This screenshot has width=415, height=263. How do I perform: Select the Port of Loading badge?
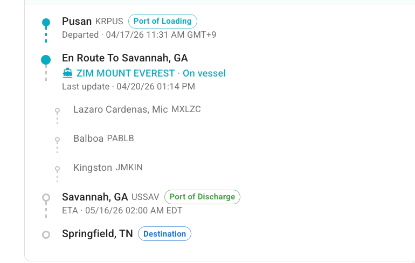[x=163, y=21]
